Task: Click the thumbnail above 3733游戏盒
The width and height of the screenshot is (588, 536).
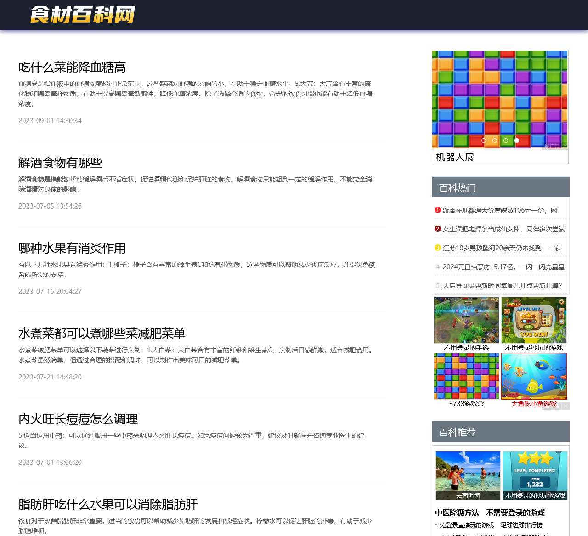Action: [x=466, y=376]
